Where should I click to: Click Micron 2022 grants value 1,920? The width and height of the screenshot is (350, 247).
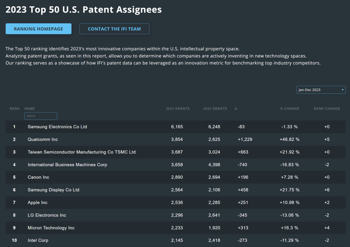[214, 228]
